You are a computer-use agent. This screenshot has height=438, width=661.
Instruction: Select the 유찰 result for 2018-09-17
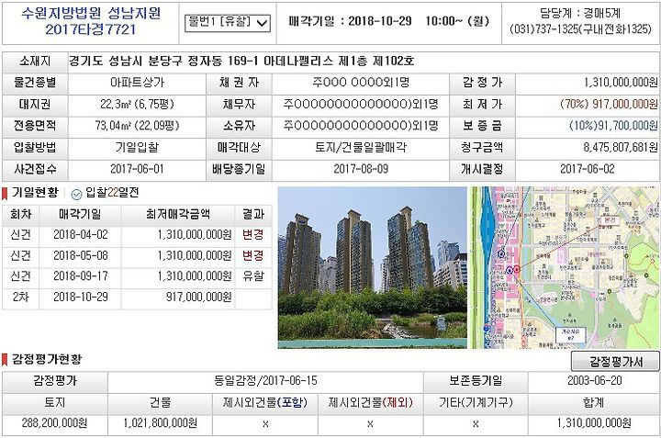[253, 276]
